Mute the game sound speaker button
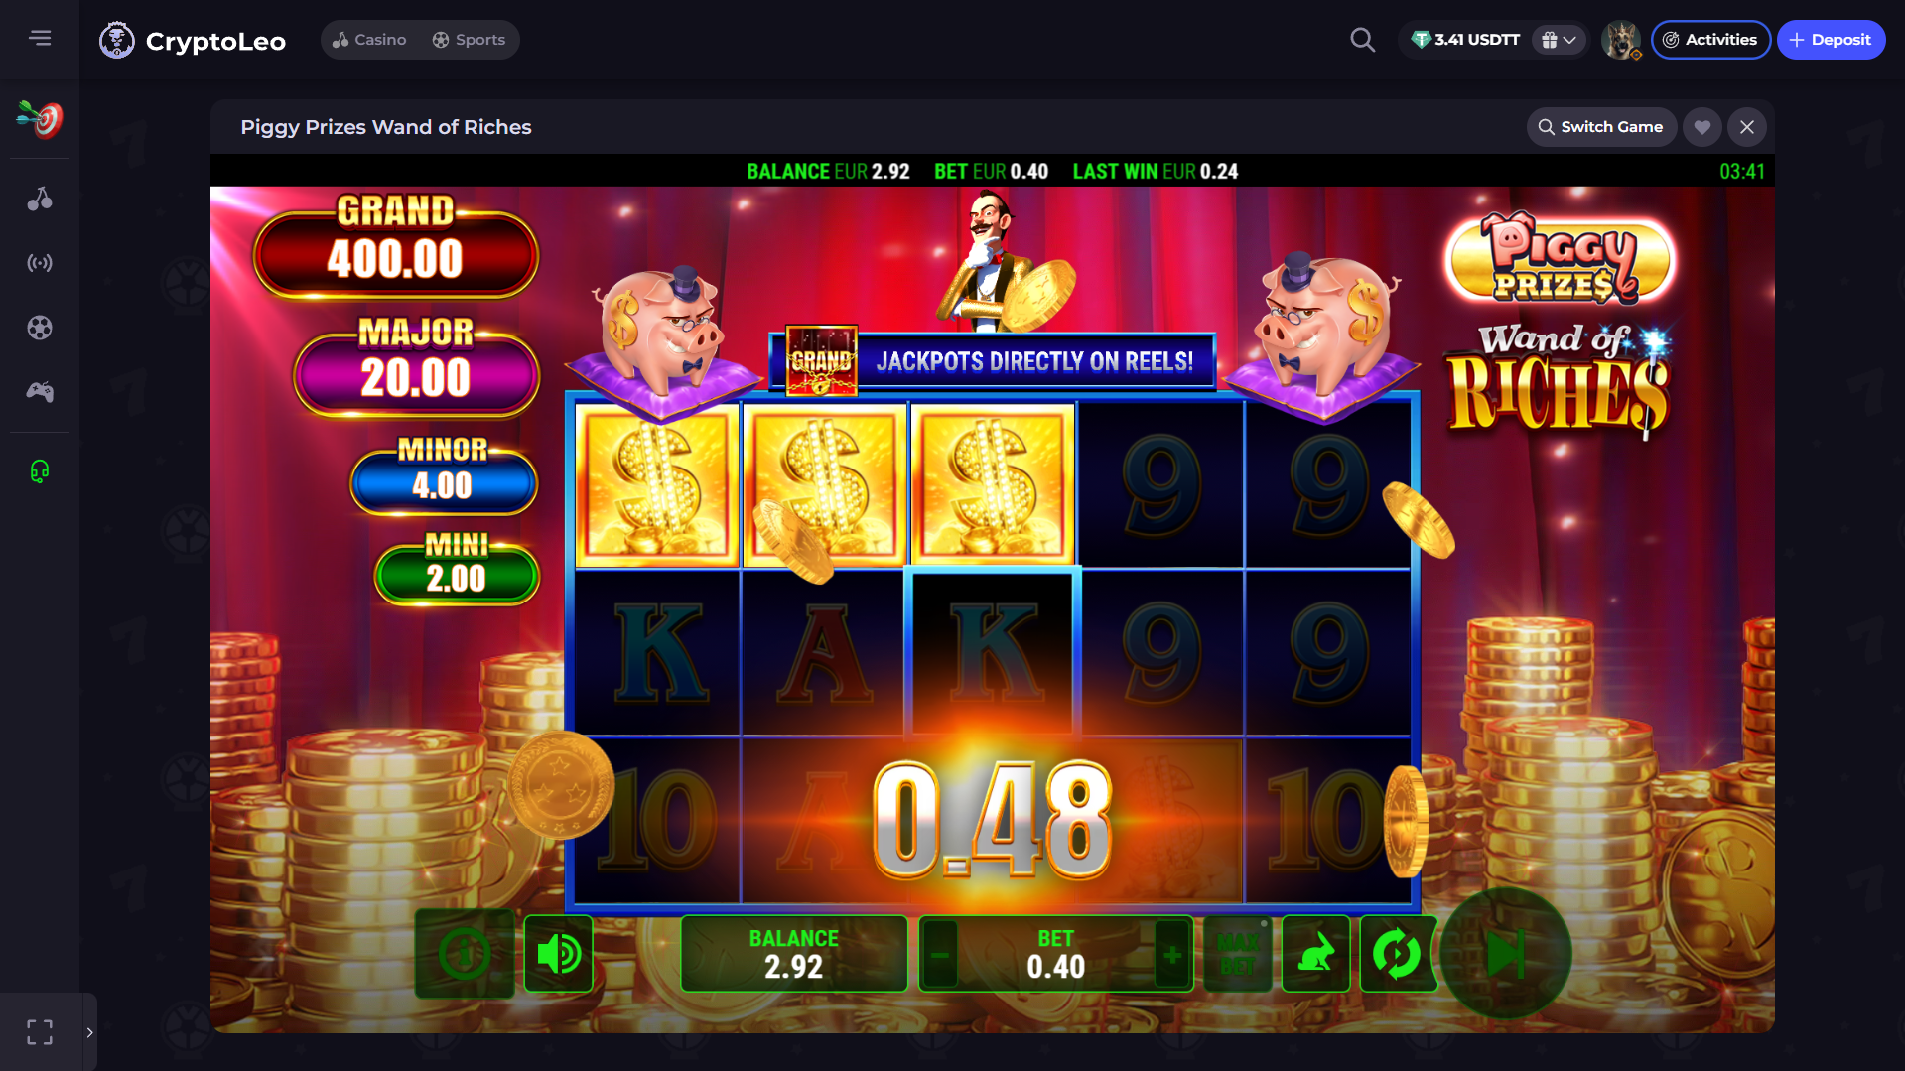Viewport: 1905px width, 1071px height. [558, 954]
